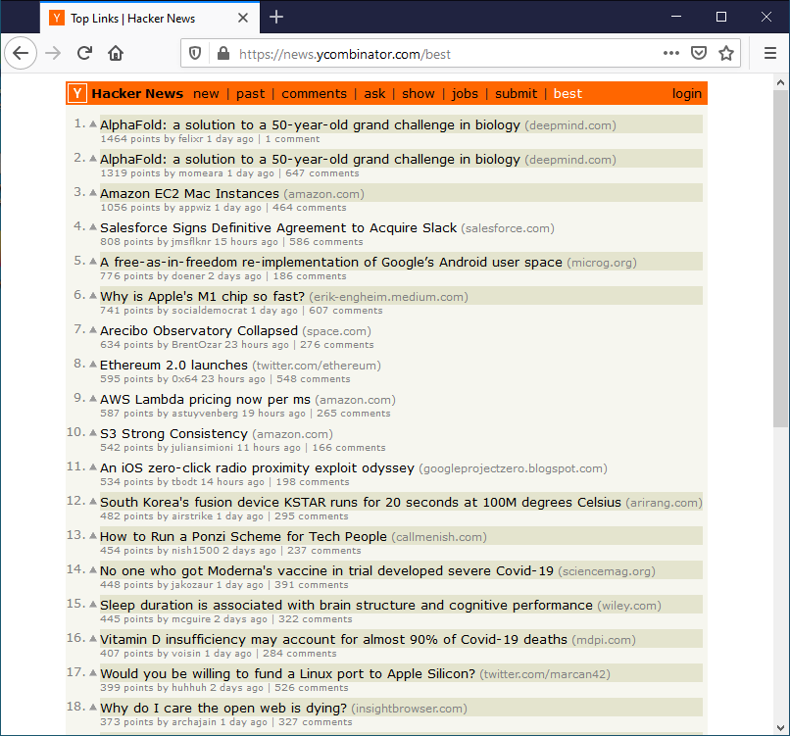790x736 pixels.
Task: Go to the 'ask' section
Action: [x=374, y=94]
